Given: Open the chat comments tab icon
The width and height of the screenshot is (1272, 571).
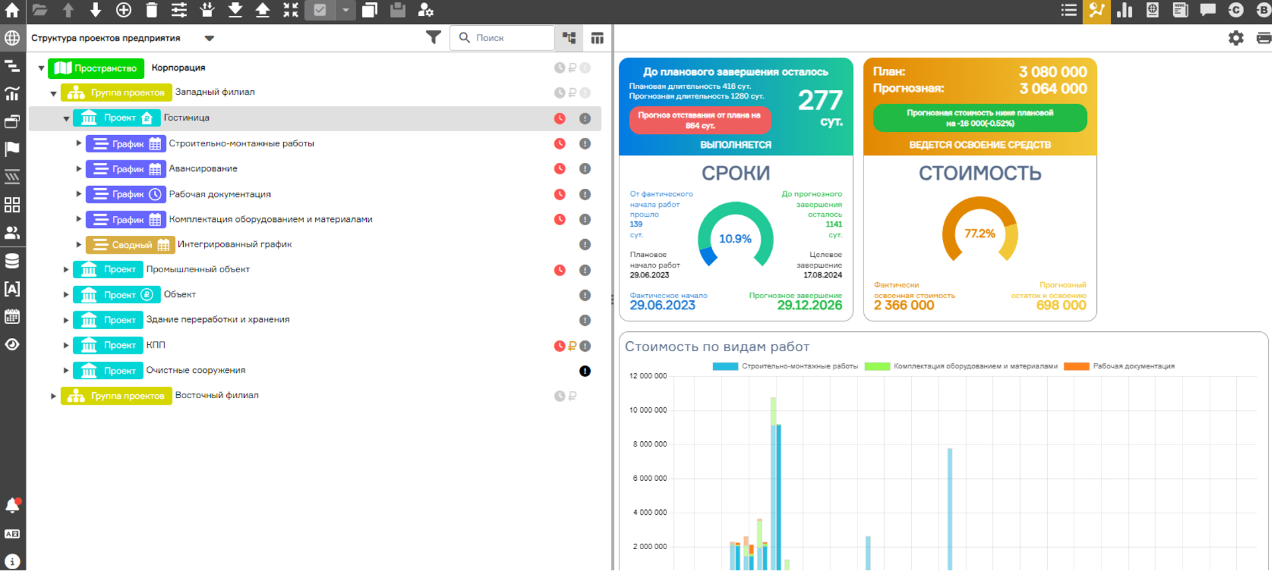Looking at the screenshot, I should 1208,10.
